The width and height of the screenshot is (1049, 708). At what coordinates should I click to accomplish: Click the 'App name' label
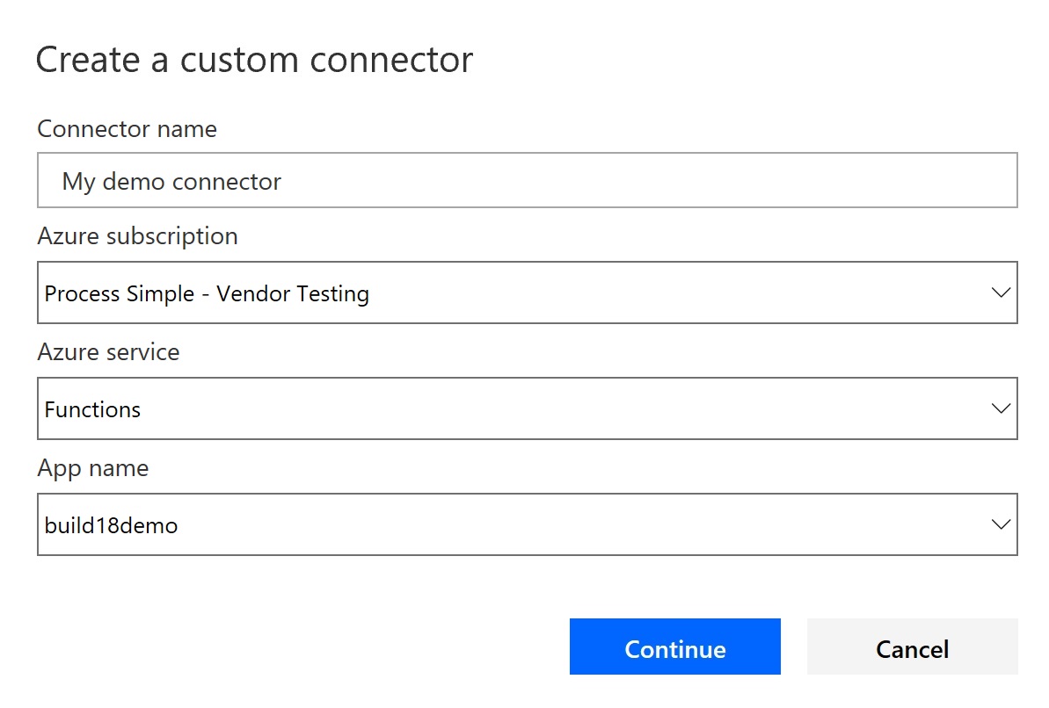[x=92, y=468]
